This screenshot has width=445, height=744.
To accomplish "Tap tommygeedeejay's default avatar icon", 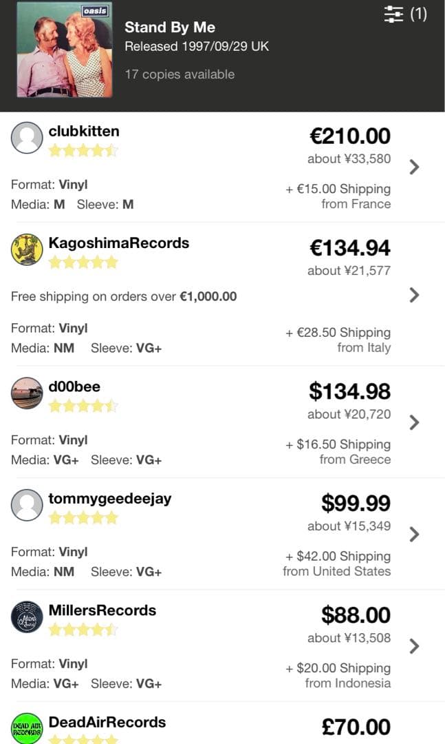I will point(27,505).
